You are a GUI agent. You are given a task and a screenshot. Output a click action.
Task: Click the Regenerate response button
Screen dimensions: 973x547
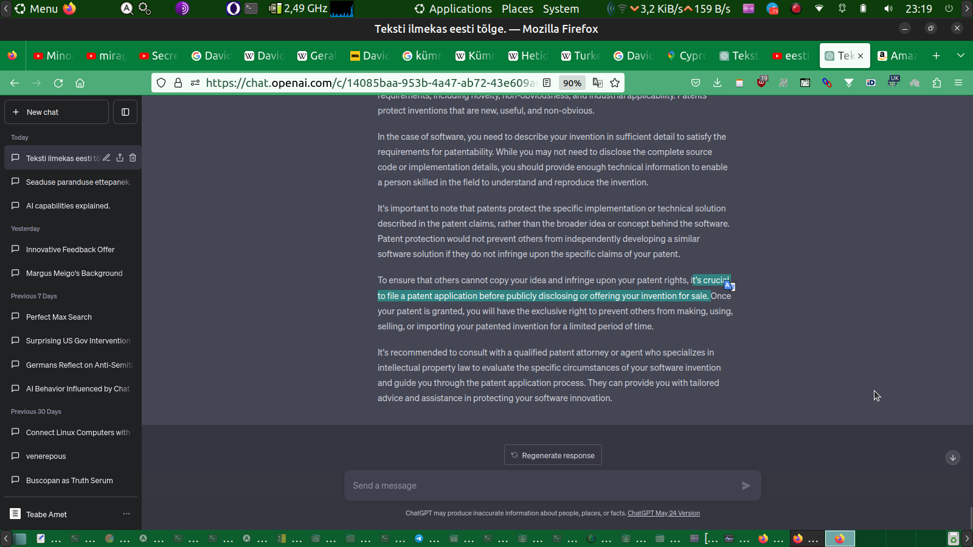click(553, 455)
